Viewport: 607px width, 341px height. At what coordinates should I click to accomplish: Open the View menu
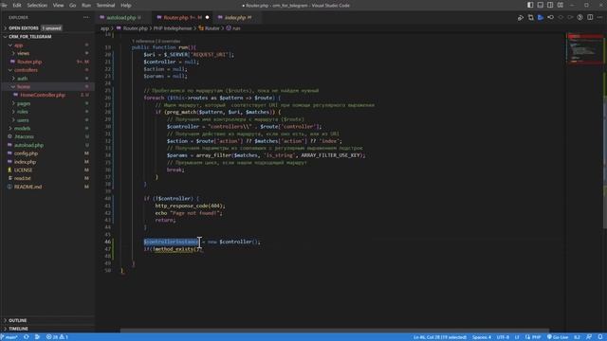[x=58, y=6]
